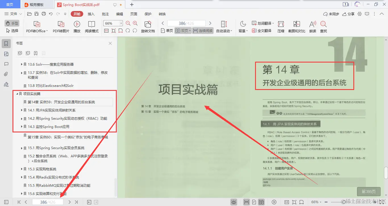The height and width of the screenshot is (206, 388).
Task: Switch to the 插入 ribbon tab
Action: (91, 14)
